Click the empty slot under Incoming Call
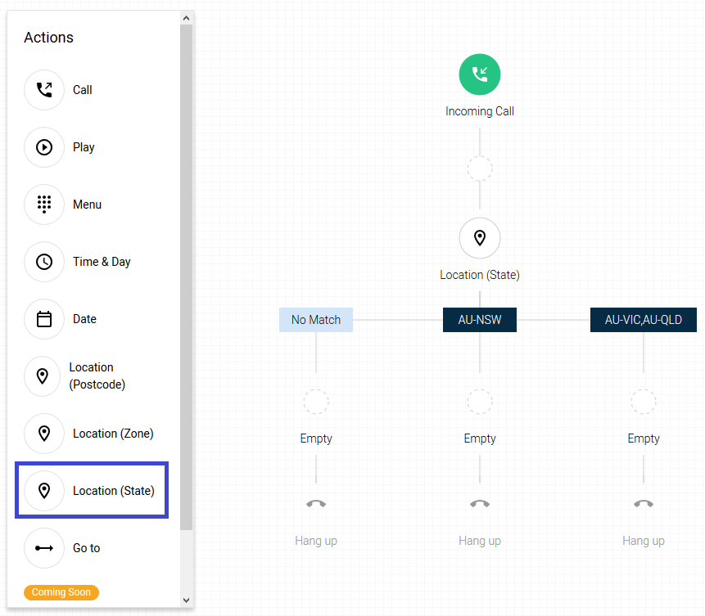This screenshot has height=616, width=705. 480,169
